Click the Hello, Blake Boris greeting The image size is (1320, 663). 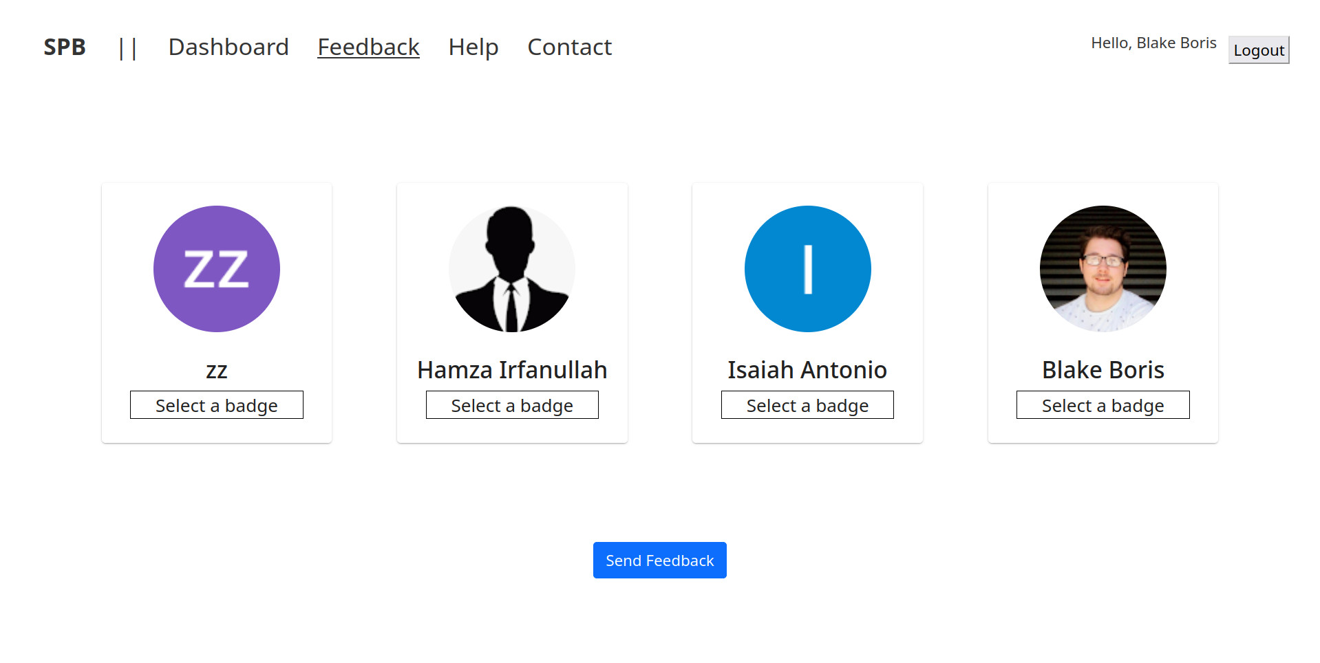tap(1153, 43)
